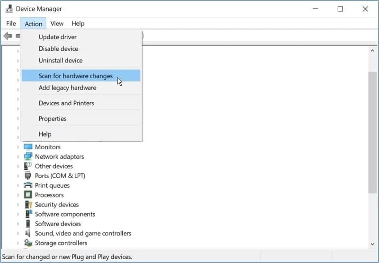Viewport: 379px width, 263px height.
Task: Click the Print queues printer icon
Action: coord(28,185)
